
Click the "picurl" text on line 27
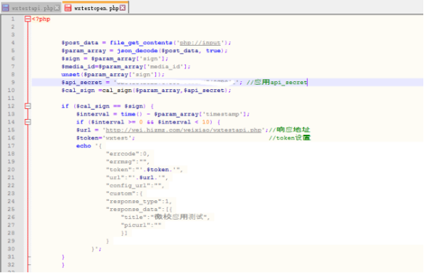coord(135,225)
